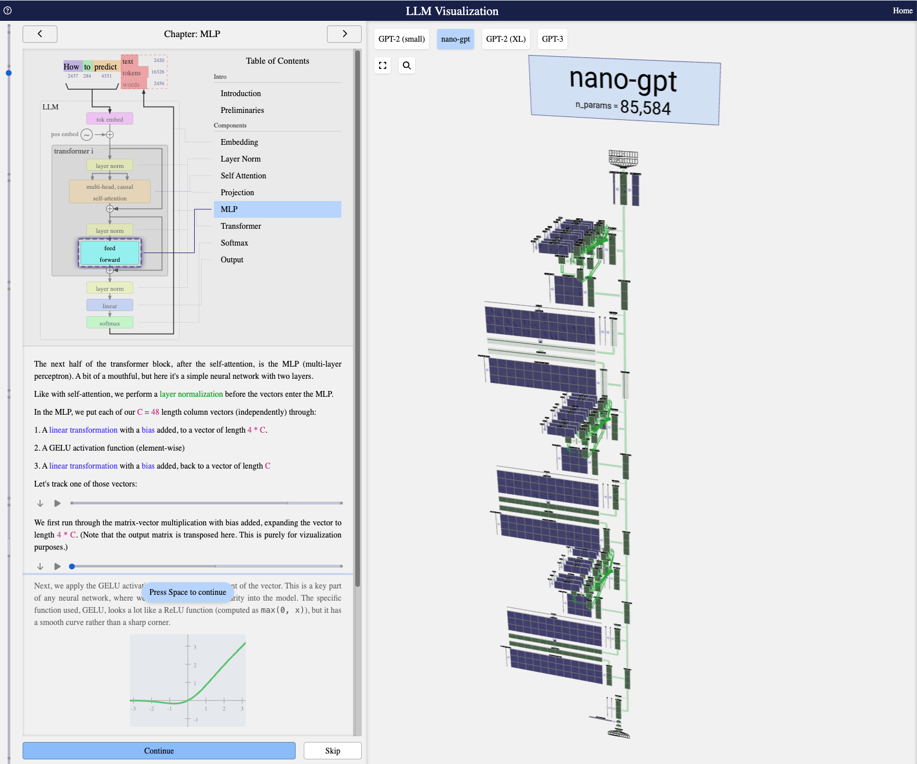The width and height of the screenshot is (917, 764).
Task: Click the Continue button
Action: click(159, 751)
